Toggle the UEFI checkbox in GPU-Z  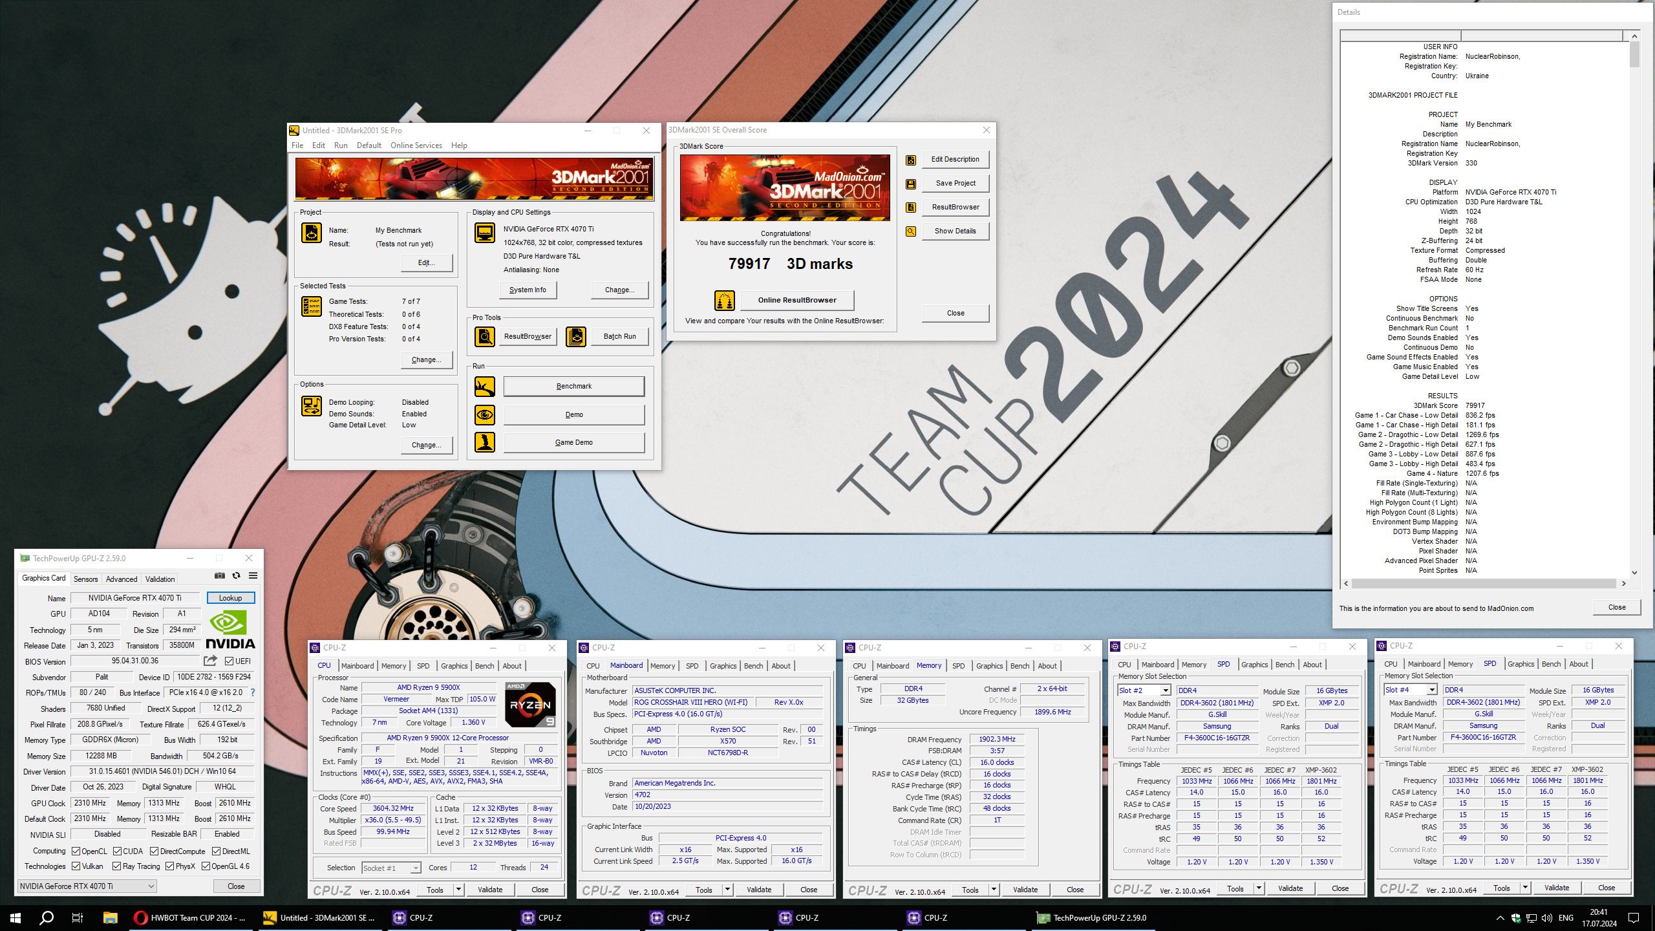pyautogui.click(x=229, y=661)
